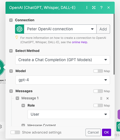The height and width of the screenshot is (140, 120).
Task: Open the Peter OpenAI connection dropdown
Action: 60,29
